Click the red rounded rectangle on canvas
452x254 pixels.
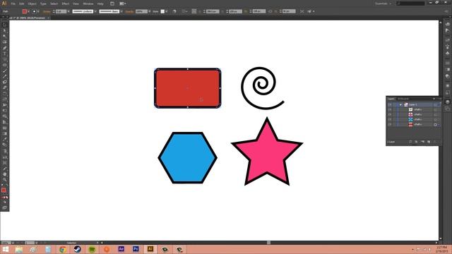[x=188, y=88]
